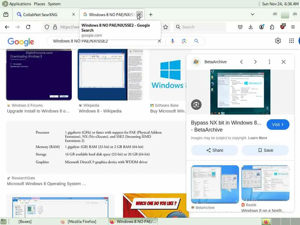Open the large BetaArchive preview image
This screenshot has width=300, height=225.
coord(240,92)
